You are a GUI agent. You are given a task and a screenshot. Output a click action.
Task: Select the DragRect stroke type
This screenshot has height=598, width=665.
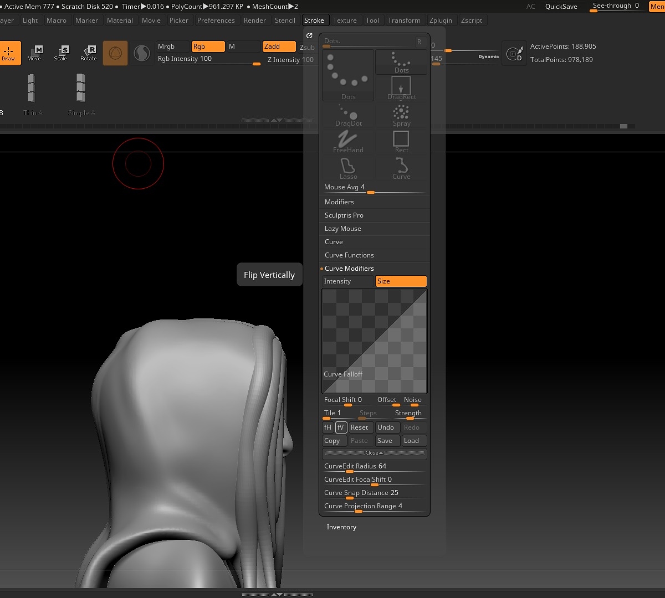pos(401,88)
